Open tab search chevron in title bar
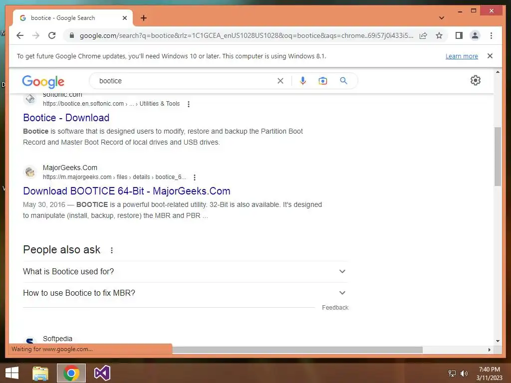The image size is (511, 383). pos(442,18)
